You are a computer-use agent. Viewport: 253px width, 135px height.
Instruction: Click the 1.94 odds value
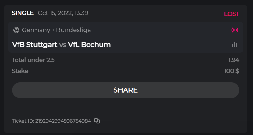click(234, 60)
